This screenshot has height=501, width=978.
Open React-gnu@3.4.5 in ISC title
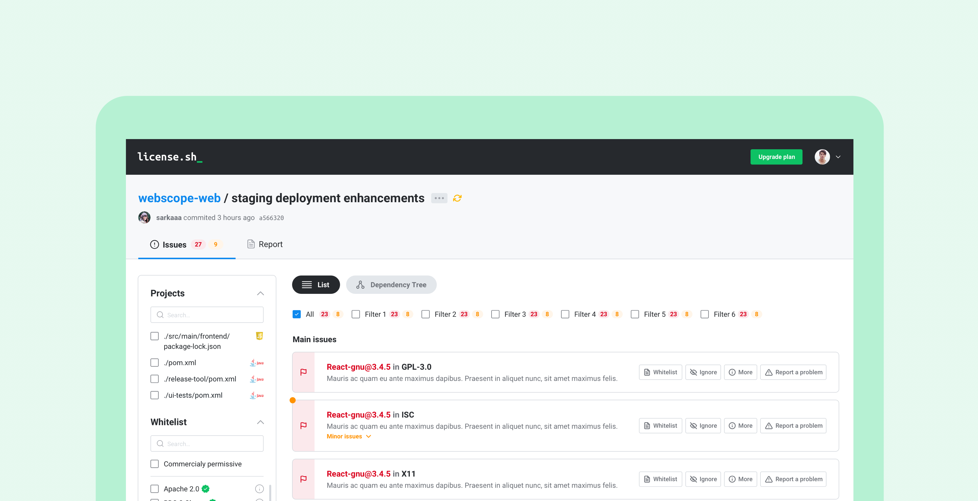pyautogui.click(x=370, y=415)
